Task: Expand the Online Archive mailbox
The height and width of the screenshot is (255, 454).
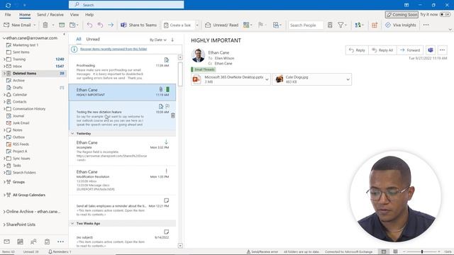Action: pos(4,212)
